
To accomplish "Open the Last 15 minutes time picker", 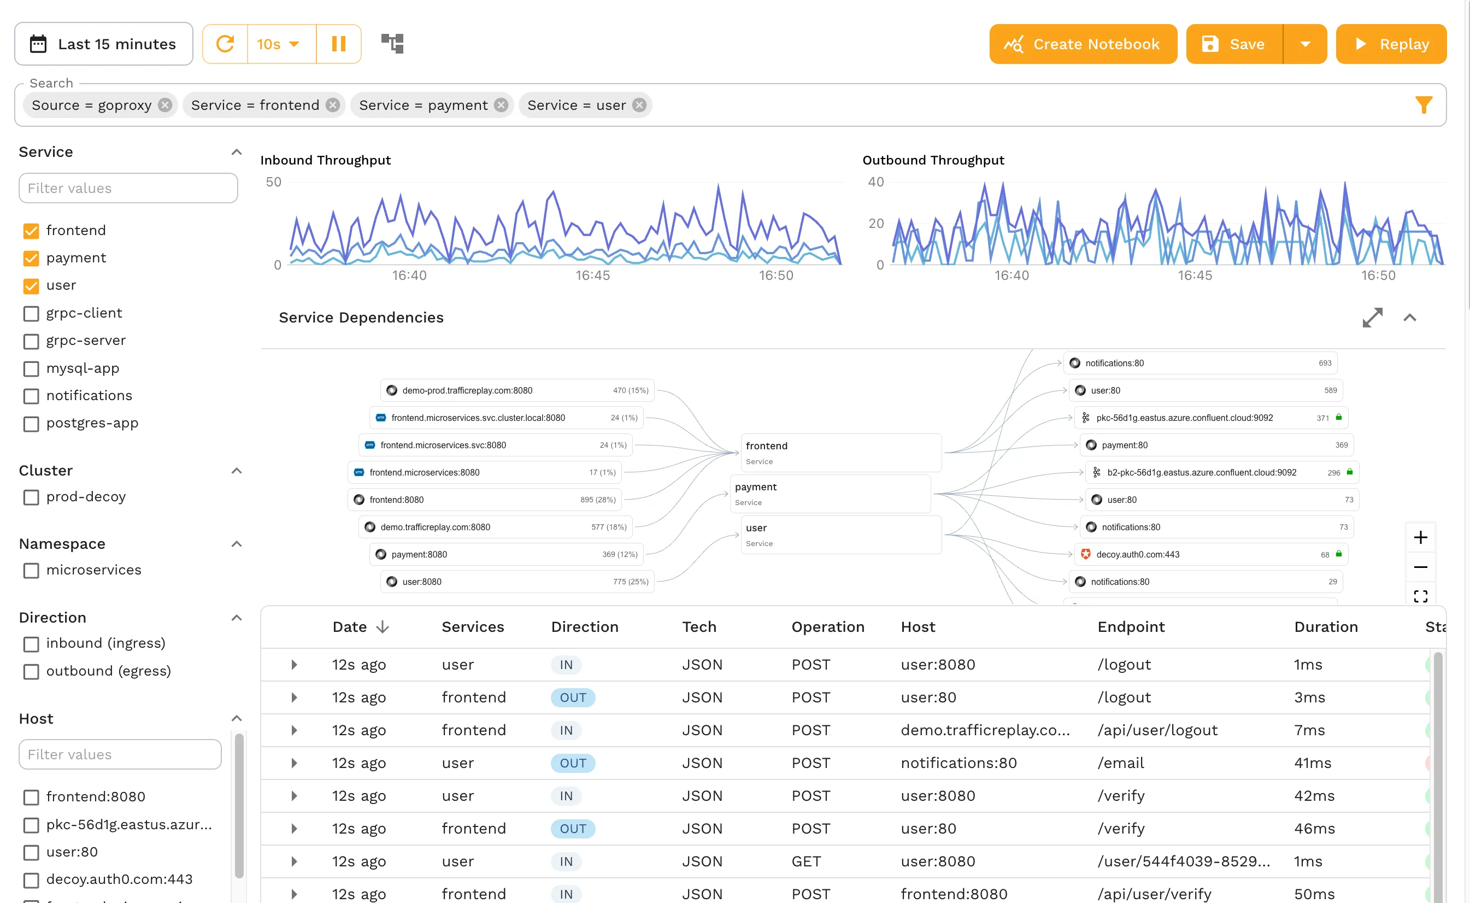I will 103,44.
